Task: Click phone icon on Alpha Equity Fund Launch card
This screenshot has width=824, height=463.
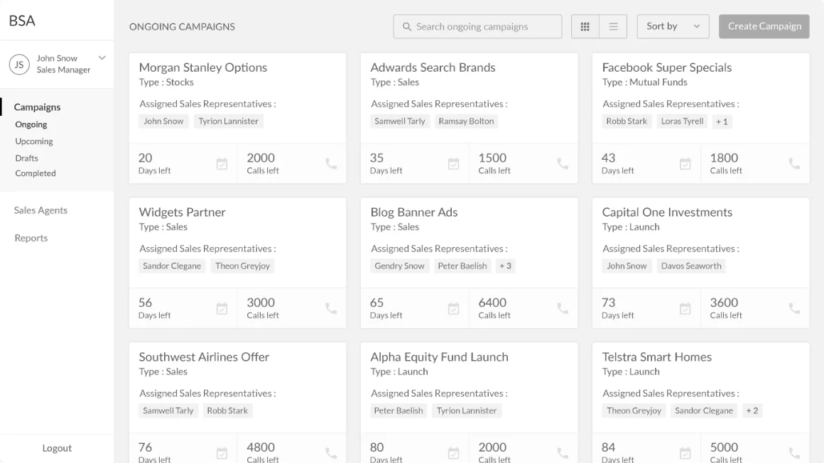Action: [x=563, y=453]
